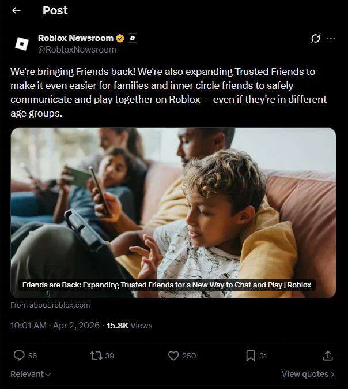Click the Grok explain post icon
Screen dimensions: 348x389
pos(315,38)
